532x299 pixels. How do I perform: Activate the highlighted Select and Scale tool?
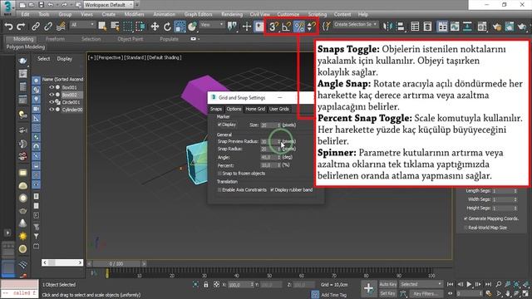click(x=180, y=26)
